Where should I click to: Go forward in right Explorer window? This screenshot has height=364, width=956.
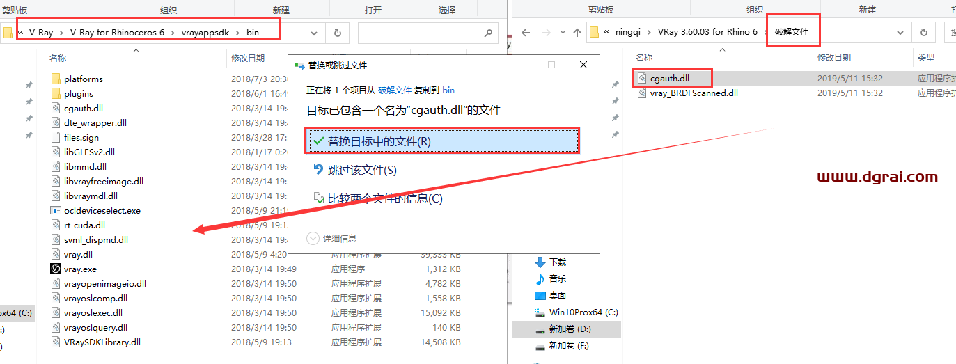(x=546, y=33)
